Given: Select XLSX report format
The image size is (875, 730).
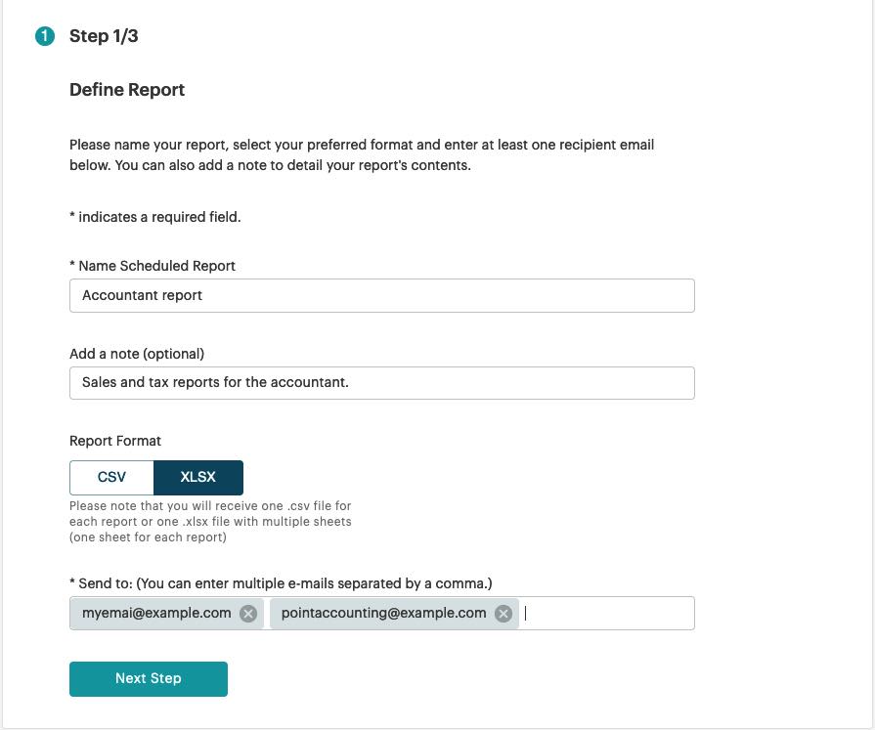Looking at the screenshot, I should pyautogui.click(x=198, y=478).
